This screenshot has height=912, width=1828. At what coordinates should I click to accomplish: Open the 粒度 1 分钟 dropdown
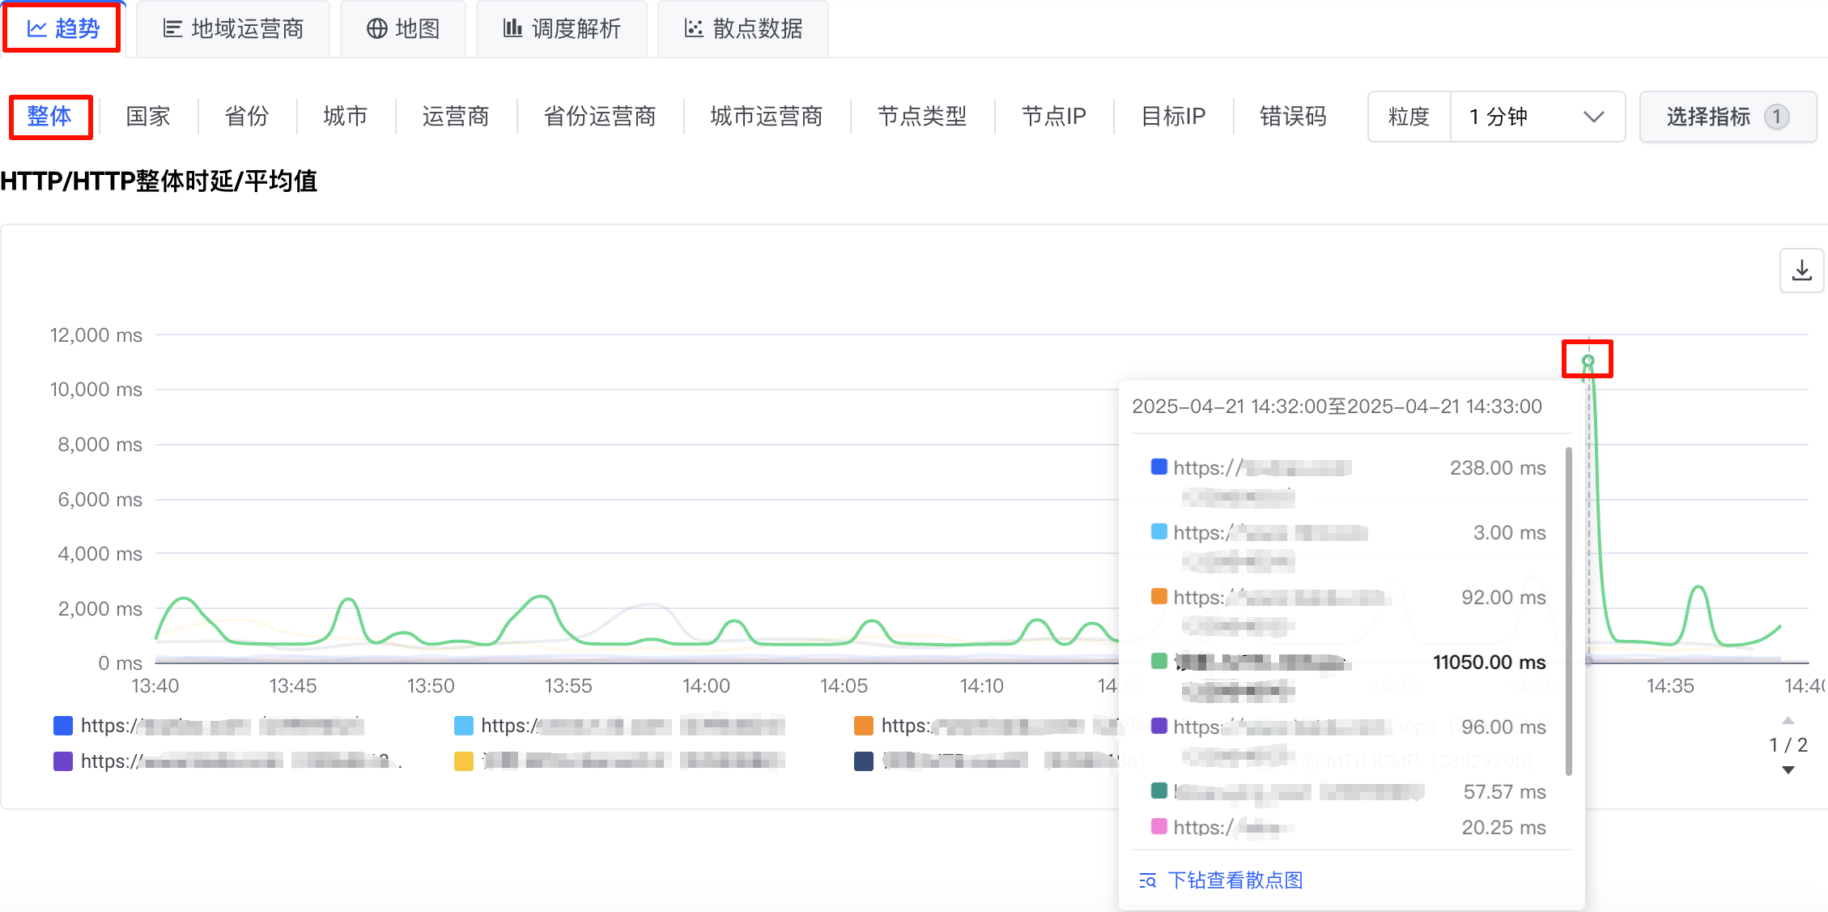point(1537,117)
